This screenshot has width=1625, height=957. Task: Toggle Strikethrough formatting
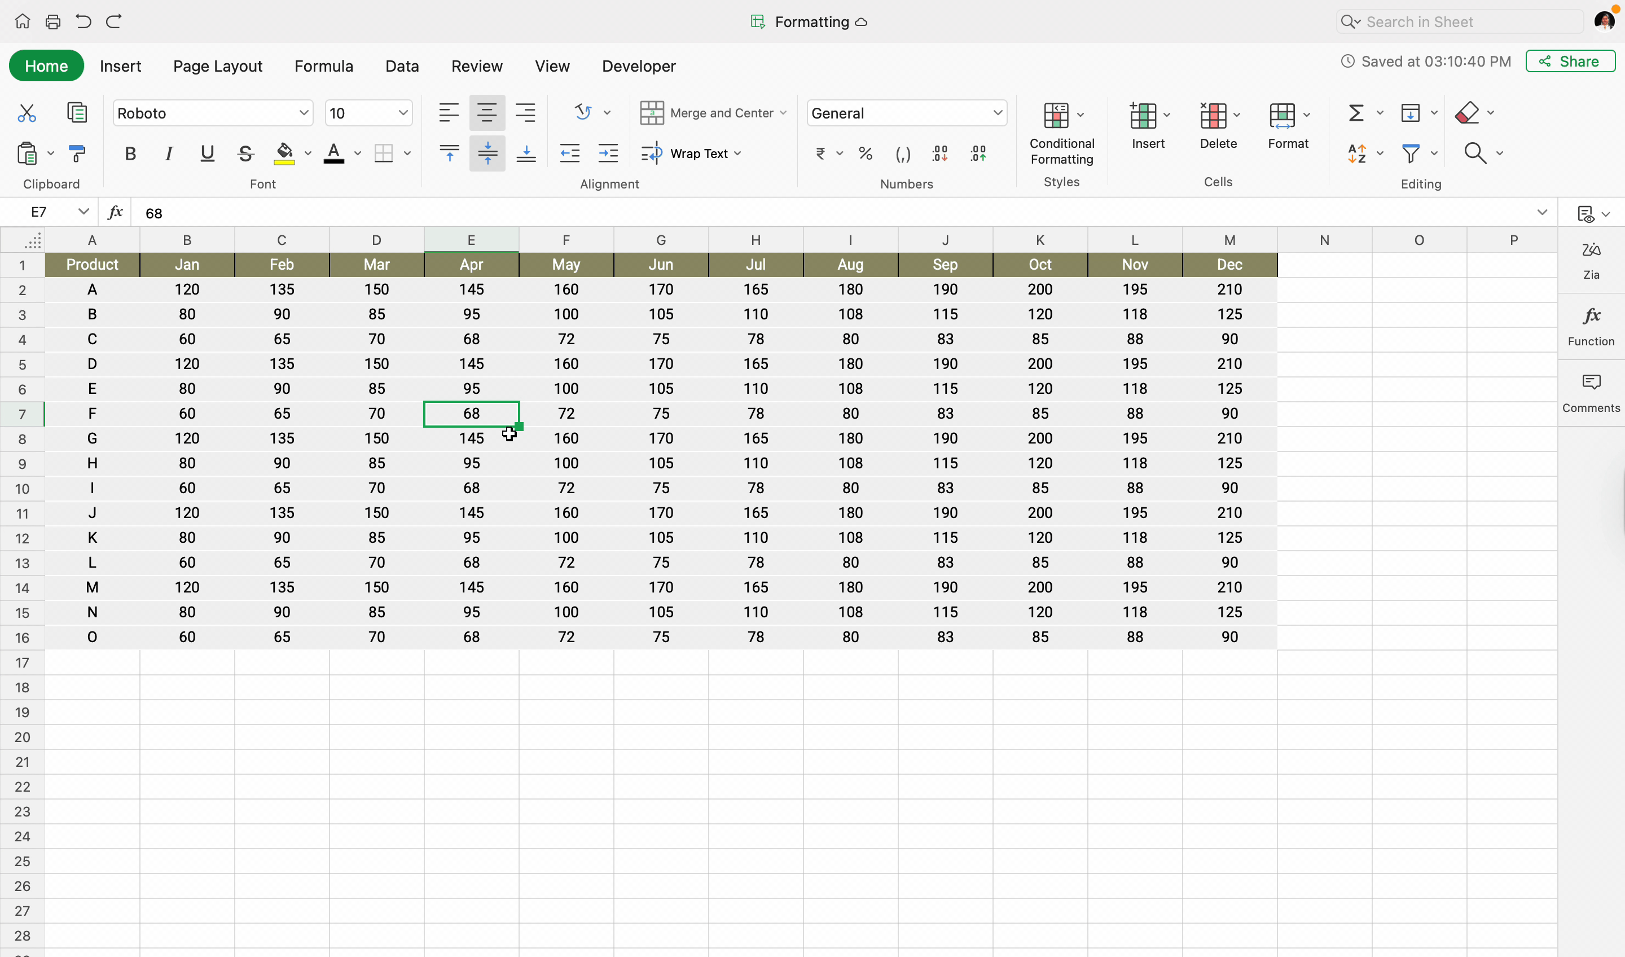point(245,153)
